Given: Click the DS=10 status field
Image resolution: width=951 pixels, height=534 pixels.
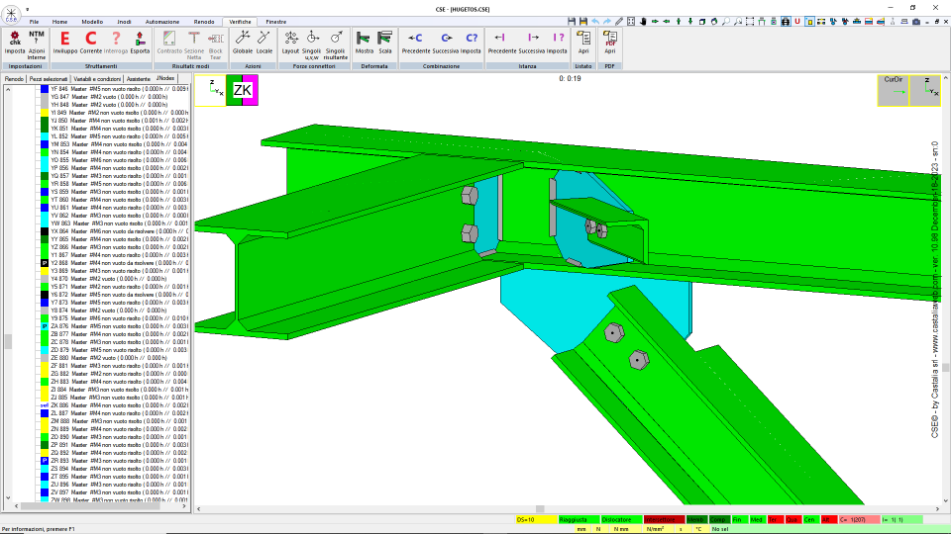Looking at the screenshot, I should tap(536, 519).
